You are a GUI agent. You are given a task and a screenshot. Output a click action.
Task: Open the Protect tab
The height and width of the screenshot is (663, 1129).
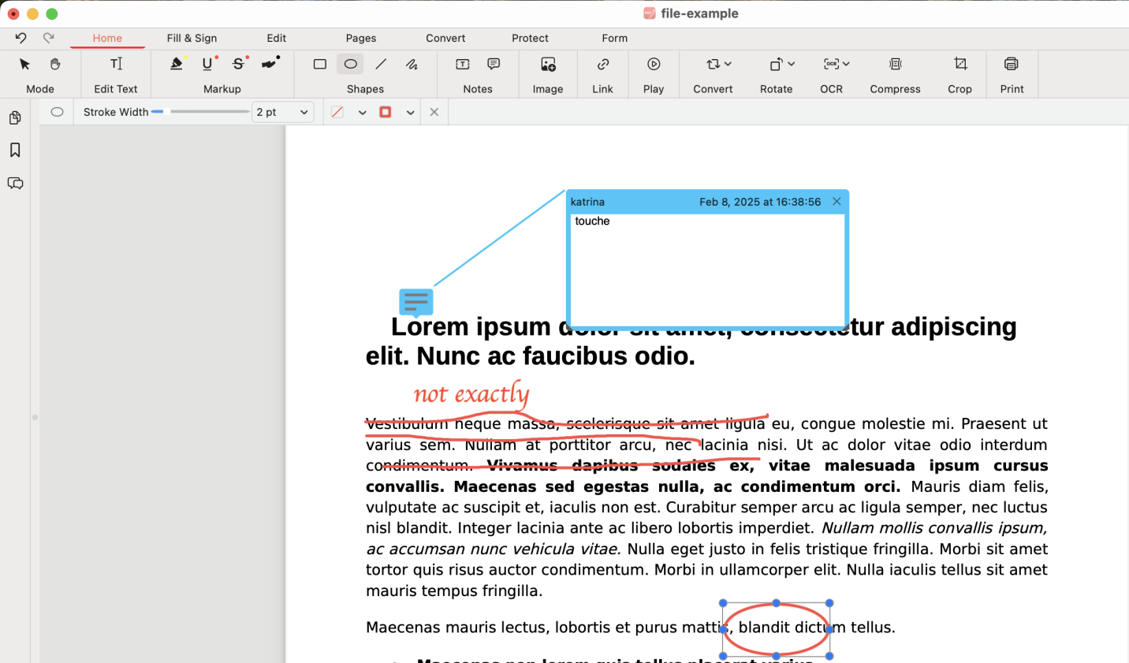(530, 38)
